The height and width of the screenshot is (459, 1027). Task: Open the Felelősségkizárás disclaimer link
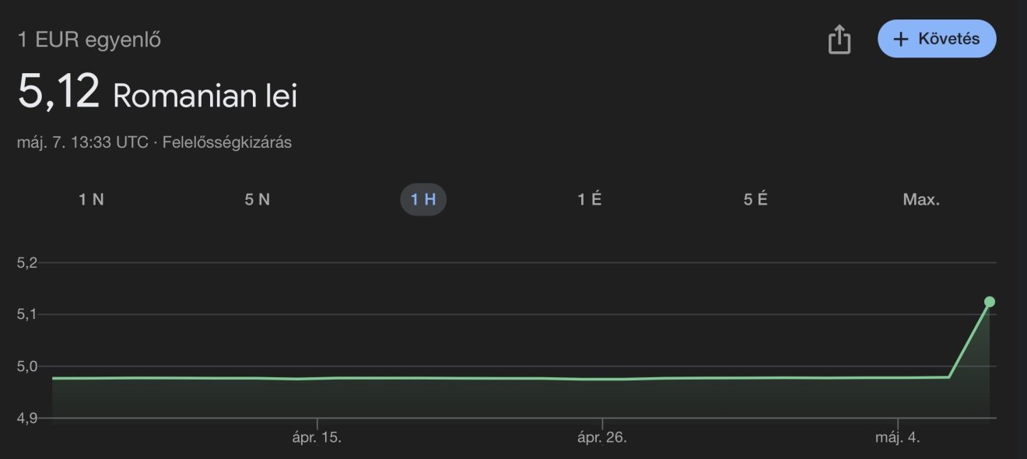pos(227,142)
